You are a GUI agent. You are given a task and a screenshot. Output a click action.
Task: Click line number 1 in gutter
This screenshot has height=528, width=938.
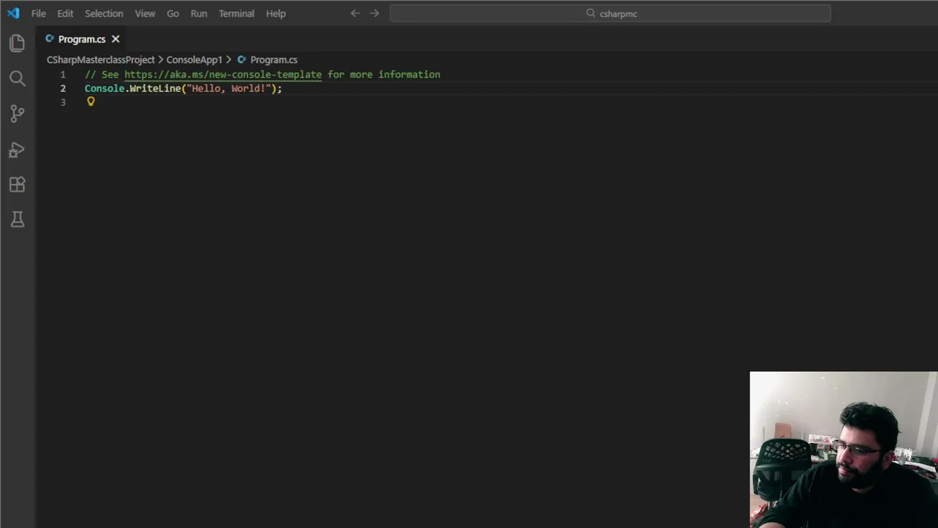(63, 74)
